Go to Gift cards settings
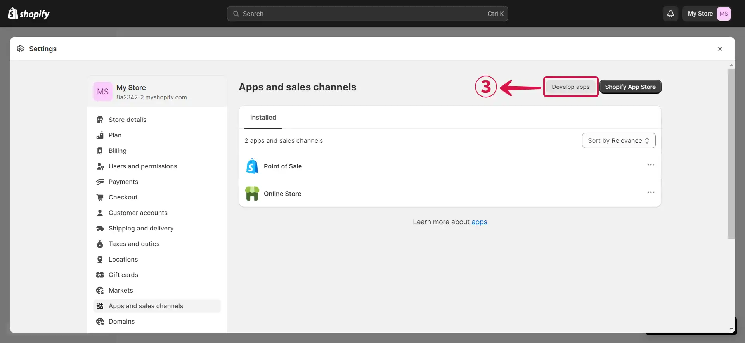 (157, 275)
